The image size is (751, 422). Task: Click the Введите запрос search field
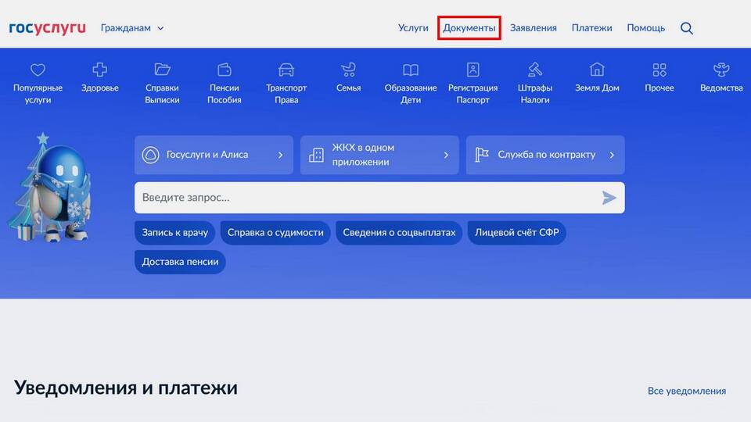368,198
